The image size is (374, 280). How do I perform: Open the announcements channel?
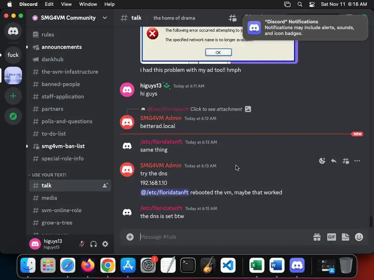[x=70, y=47]
